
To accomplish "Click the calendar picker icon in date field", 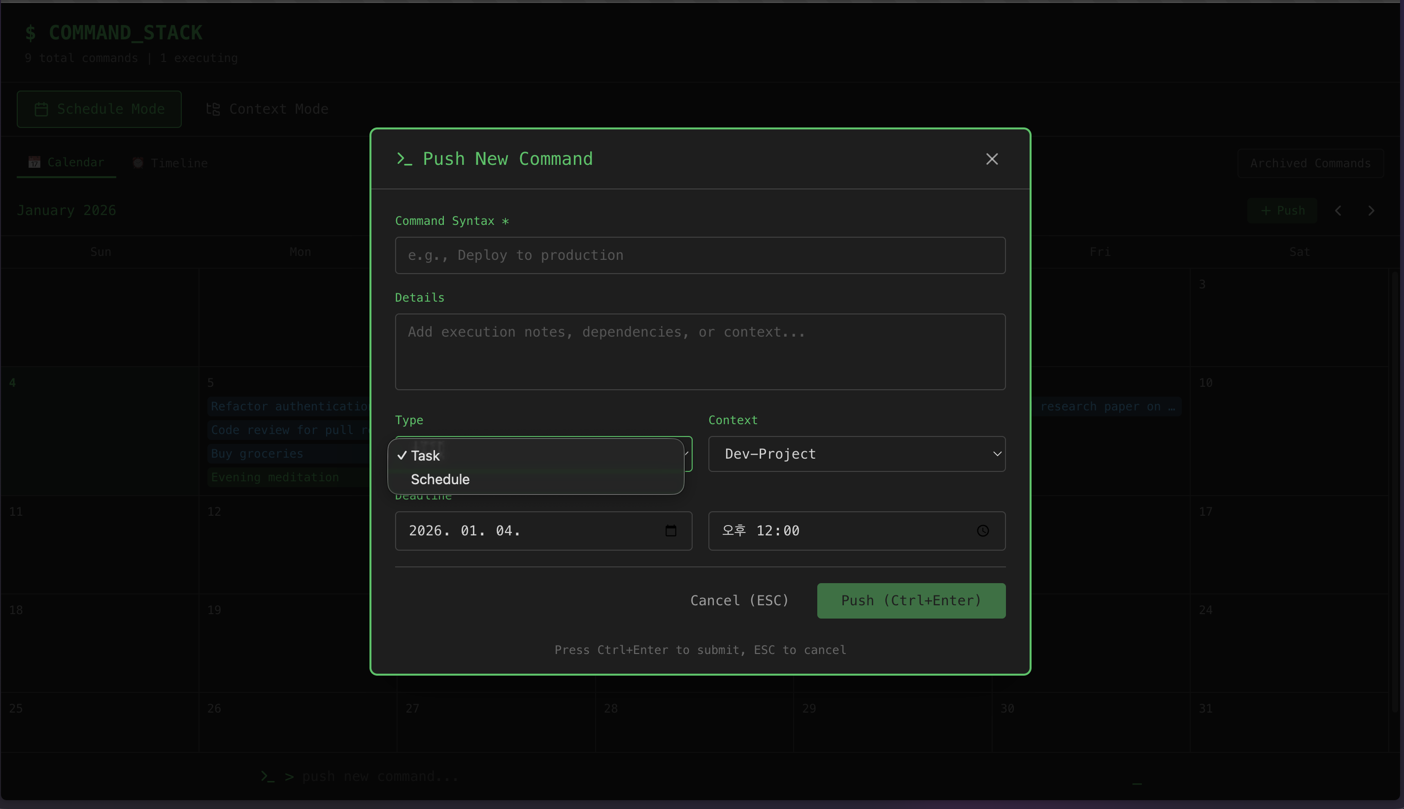I will 670,530.
